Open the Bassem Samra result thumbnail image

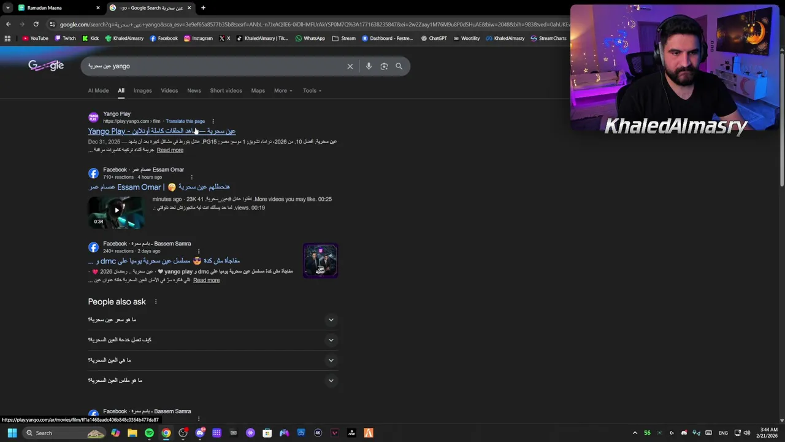point(320,261)
